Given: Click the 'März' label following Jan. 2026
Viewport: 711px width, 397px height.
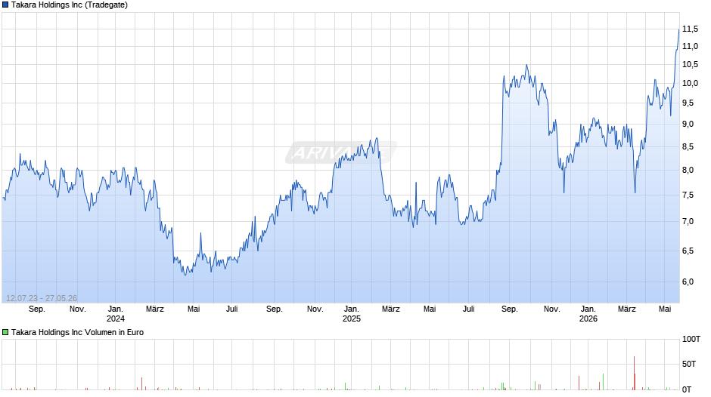Looking at the screenshot, I should coord(626,309).
